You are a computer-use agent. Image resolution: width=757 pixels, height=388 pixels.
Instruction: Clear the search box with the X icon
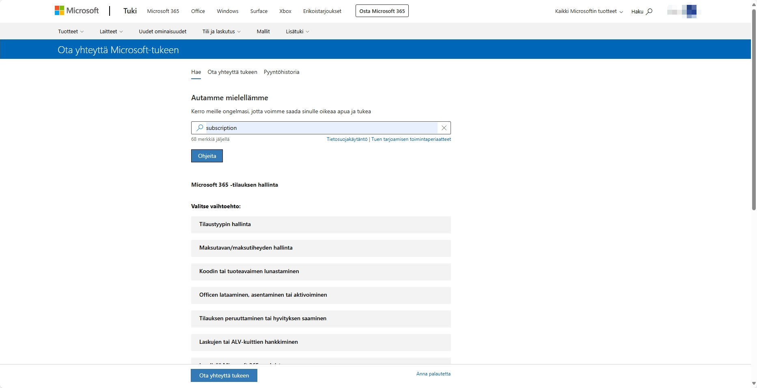[444, 128]
